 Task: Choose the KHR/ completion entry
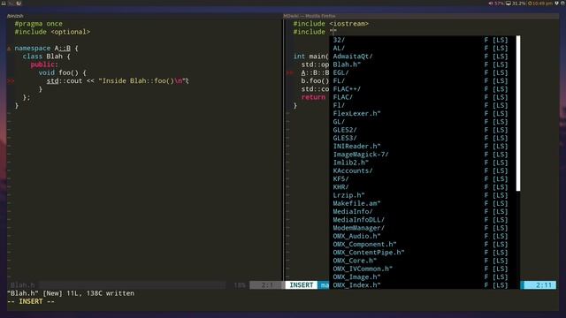coord(423,187)
